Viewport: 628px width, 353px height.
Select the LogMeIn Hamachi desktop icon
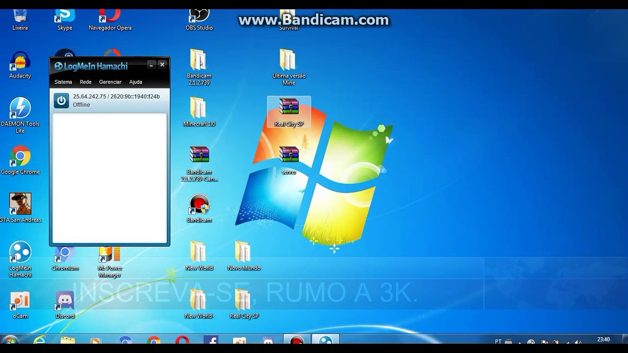20,259
